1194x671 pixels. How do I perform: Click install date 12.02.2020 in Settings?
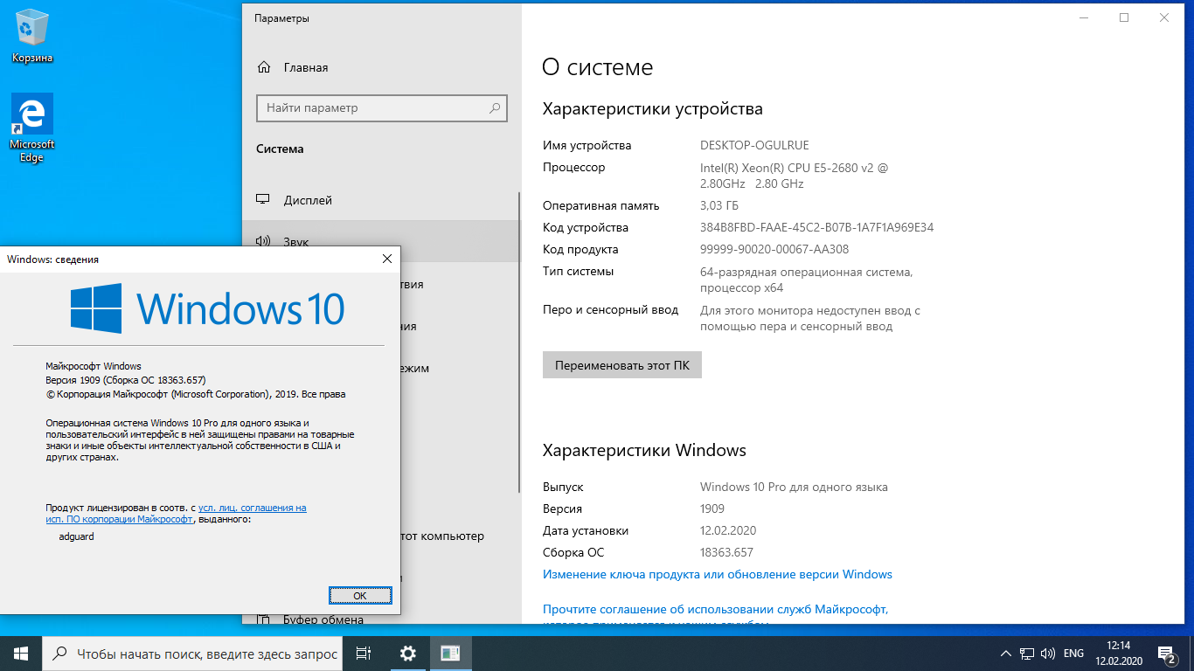[x=728, y=531]
